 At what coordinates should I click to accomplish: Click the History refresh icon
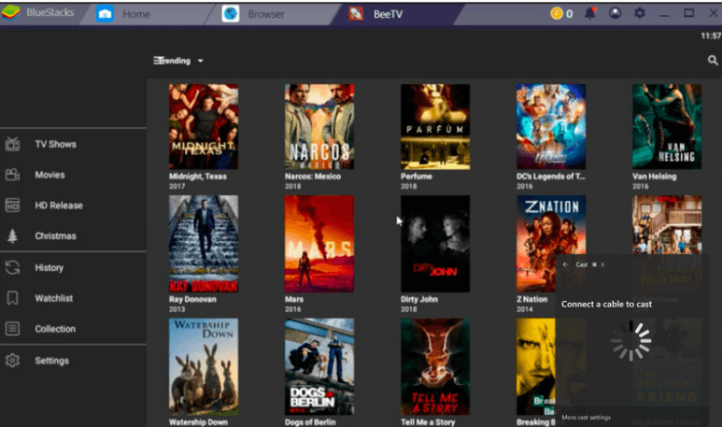(x=13, y=267)
